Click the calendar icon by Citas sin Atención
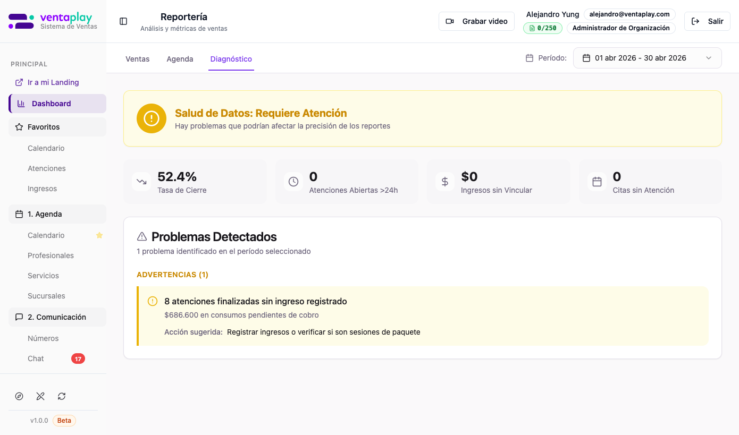 pyautogui.click(x=597, y=182)
